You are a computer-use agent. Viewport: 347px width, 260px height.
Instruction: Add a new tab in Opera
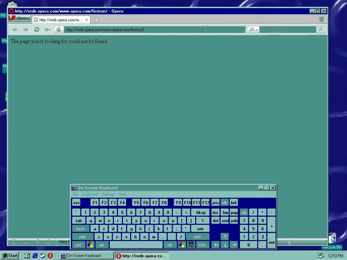pos(96,20)
